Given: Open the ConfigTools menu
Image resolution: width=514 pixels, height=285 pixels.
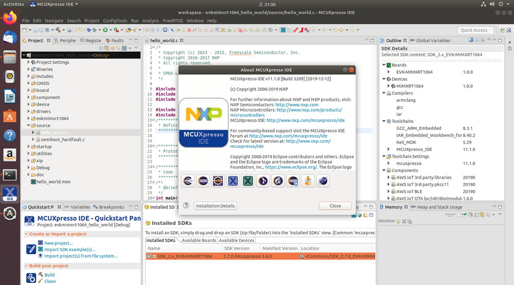Looking at the screenshot, I should [115, 21].
